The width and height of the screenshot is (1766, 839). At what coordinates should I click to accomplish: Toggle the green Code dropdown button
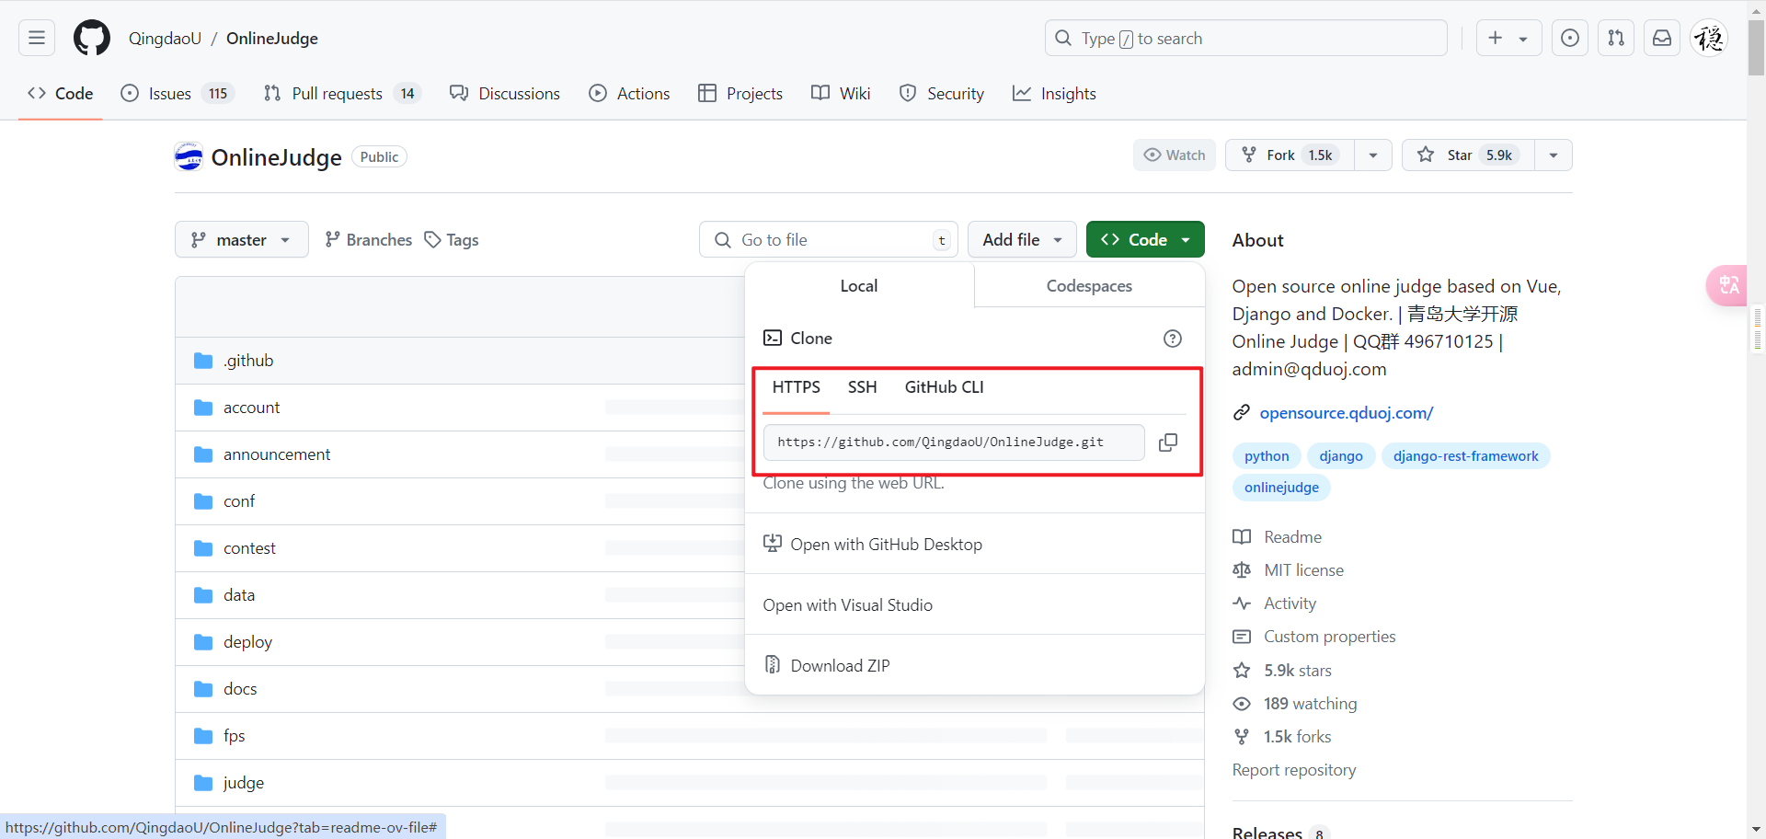point(1145,239)
